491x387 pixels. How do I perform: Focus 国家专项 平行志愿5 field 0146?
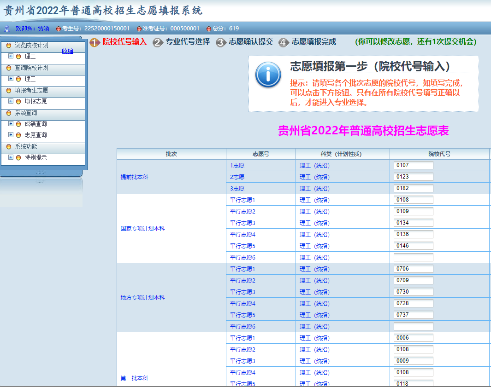[414, 246]
